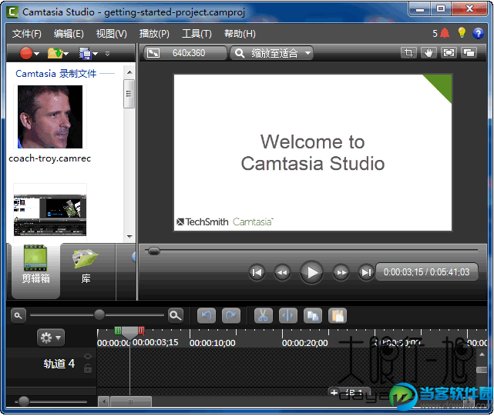
Task: Select the coach-troy.camrec thumbnail
Action: point(50,117)
